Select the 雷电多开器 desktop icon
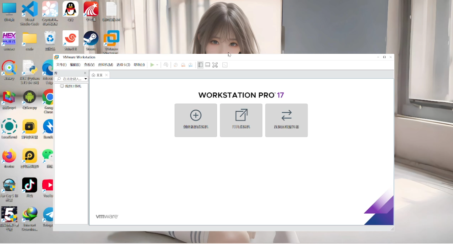Screen dimensions: 453x244 29,129
